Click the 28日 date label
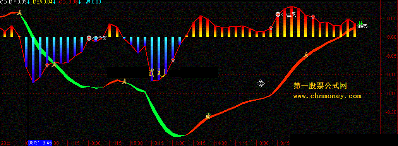 5,143
